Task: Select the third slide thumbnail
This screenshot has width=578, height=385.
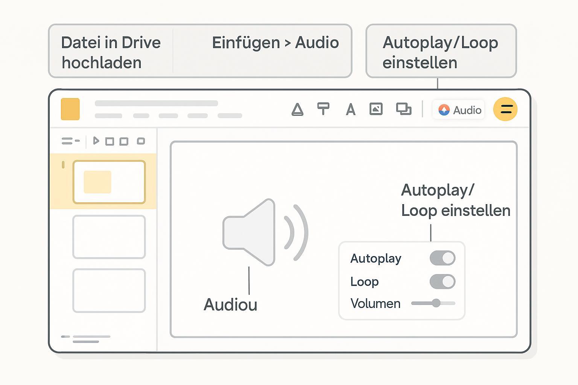Action: coord(109,291)
